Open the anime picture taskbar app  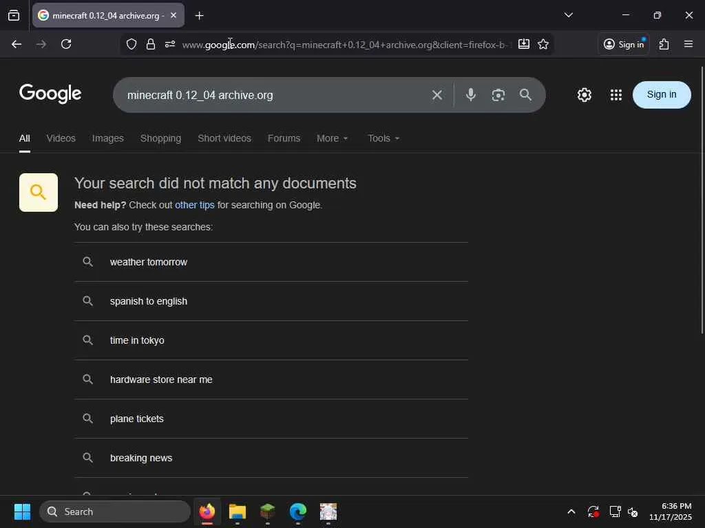pos(328,511)
